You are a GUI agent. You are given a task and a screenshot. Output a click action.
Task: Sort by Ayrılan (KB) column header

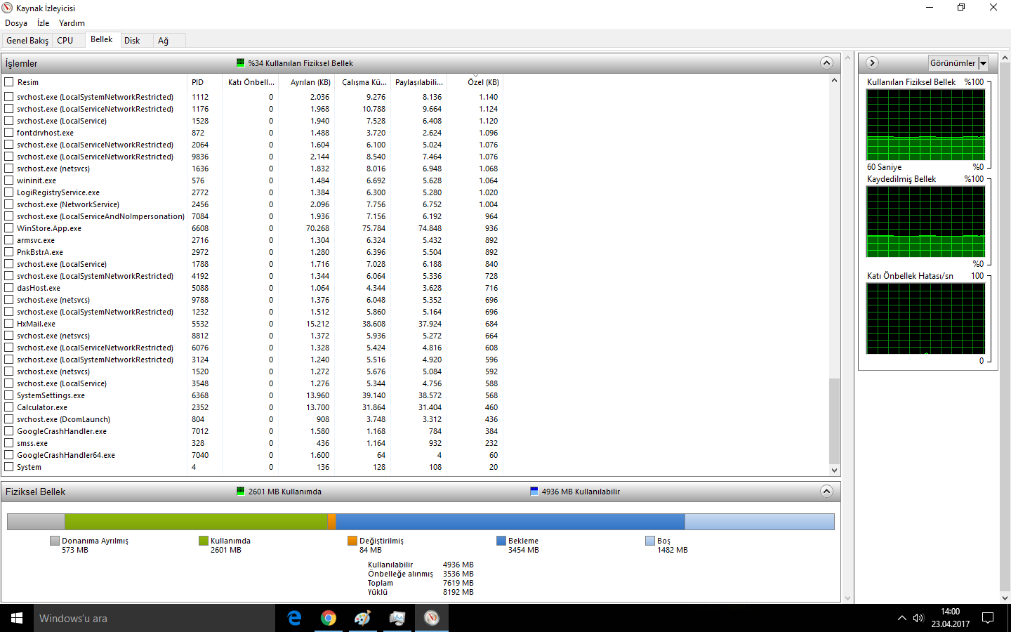(x=307, y=82)
